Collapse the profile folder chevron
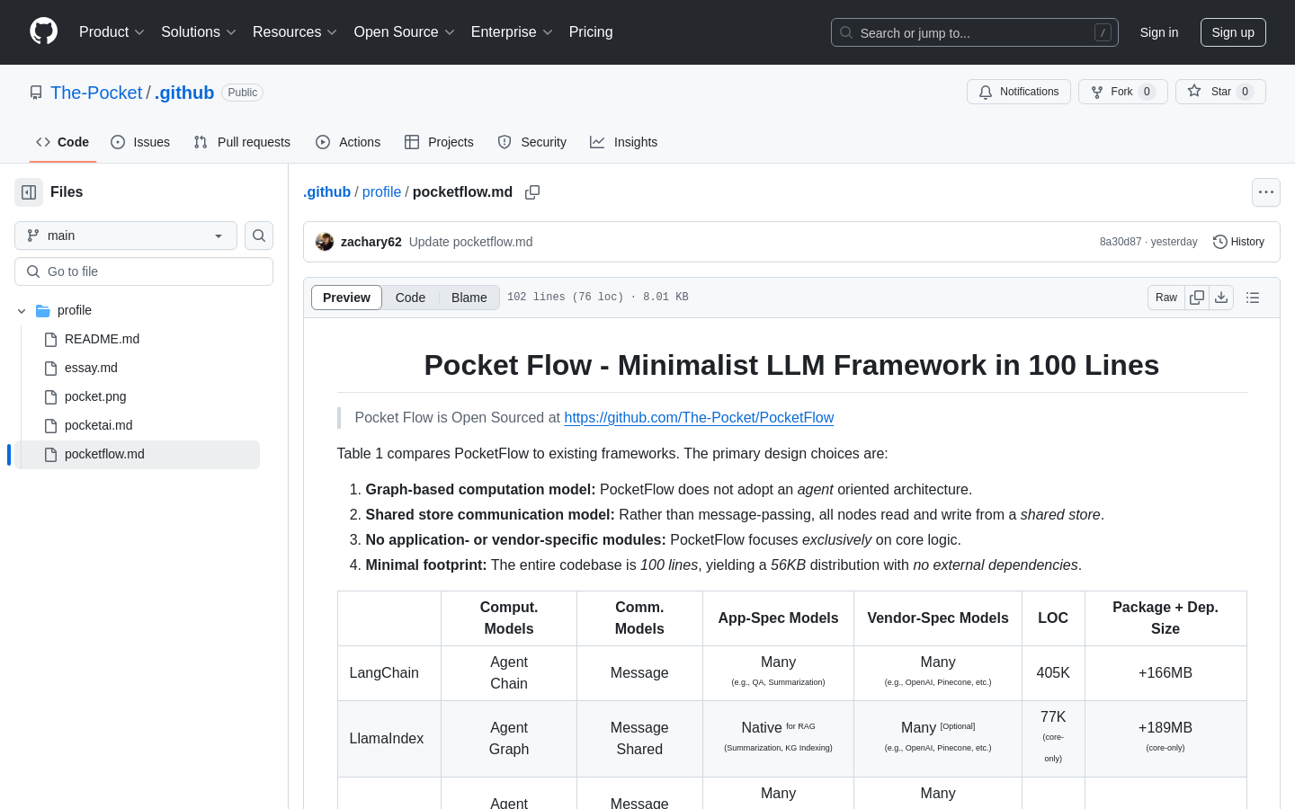 (22, 310)
